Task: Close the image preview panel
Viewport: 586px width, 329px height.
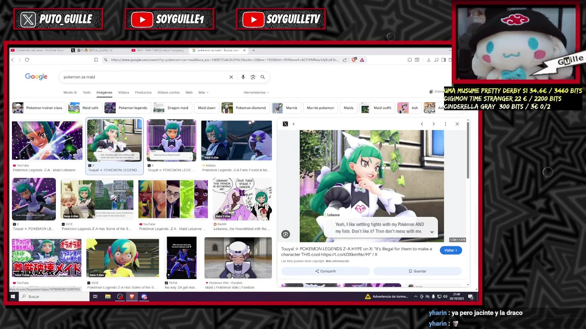Action: tap(457, 124)
